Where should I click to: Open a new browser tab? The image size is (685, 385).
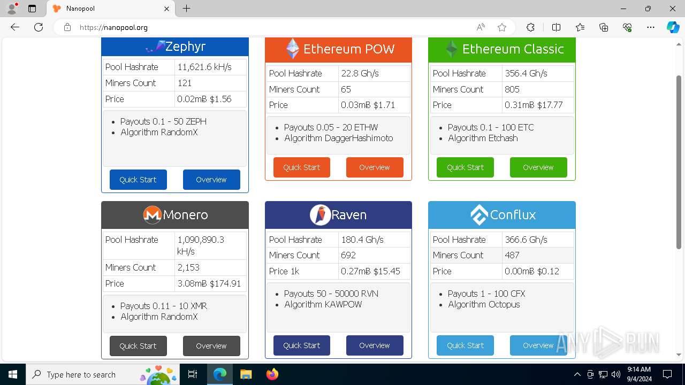[186, 9]
